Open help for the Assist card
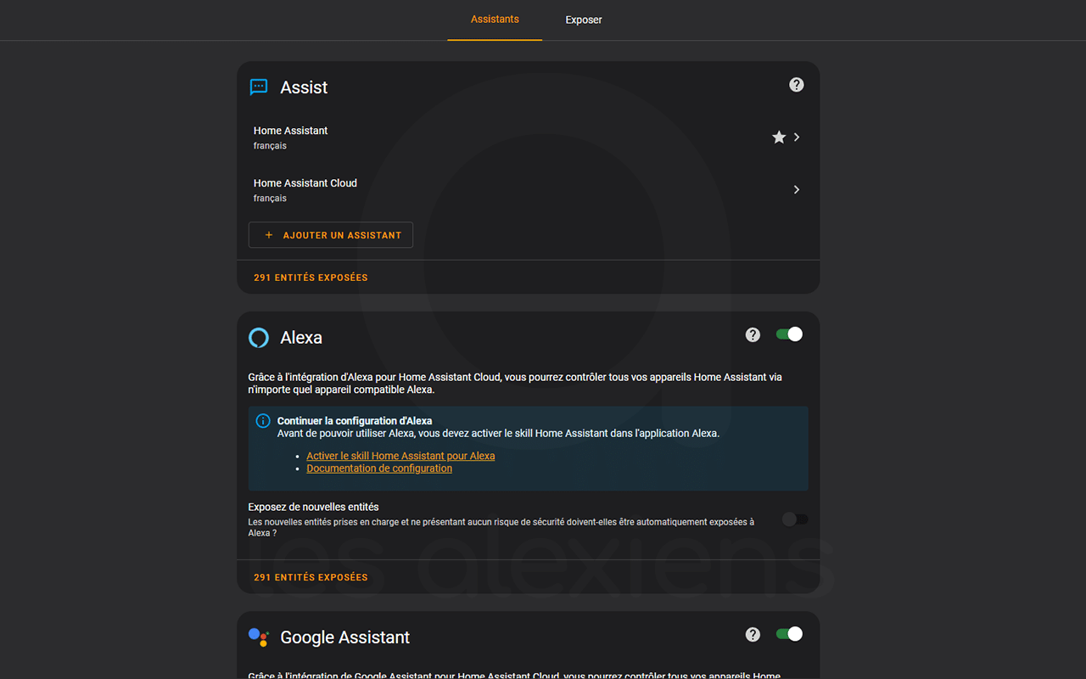The height and width of the screenshot is (679, 1086). point(796,85)
